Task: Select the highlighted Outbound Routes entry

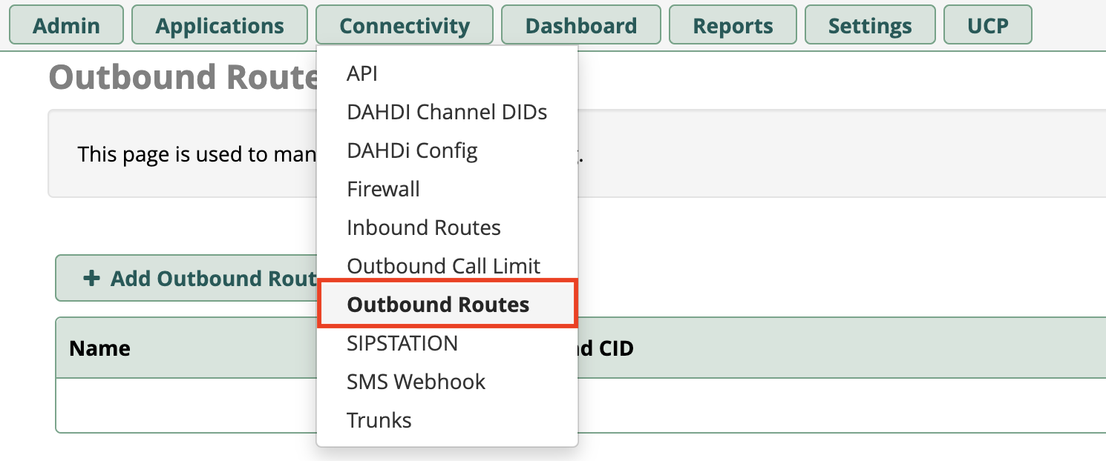Action: coord(438,305)
